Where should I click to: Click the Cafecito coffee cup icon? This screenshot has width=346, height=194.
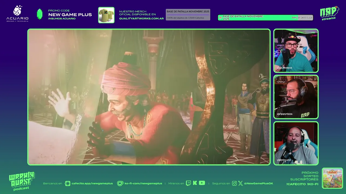click(68, 183)
